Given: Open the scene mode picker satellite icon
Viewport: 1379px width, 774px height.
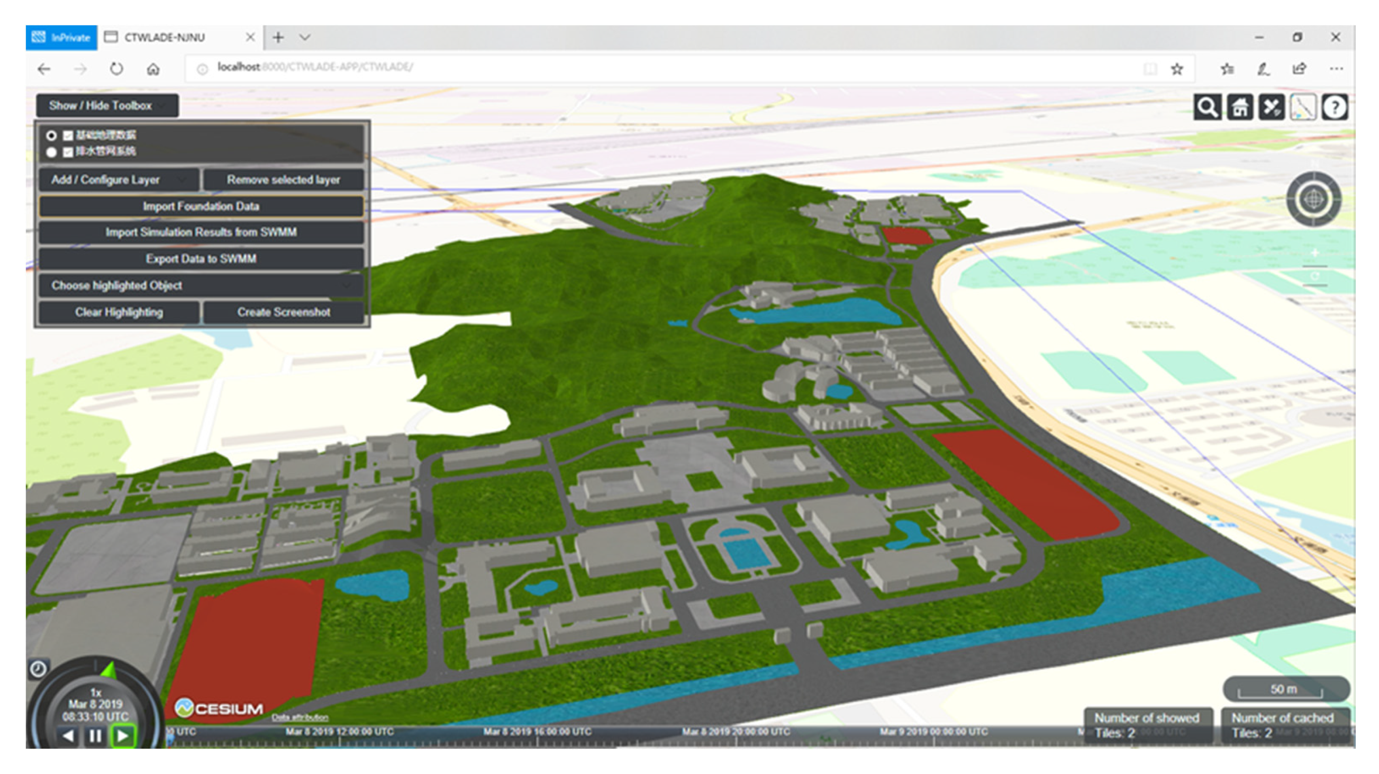Looking at the screenshot, I should tap(1272, 107).
